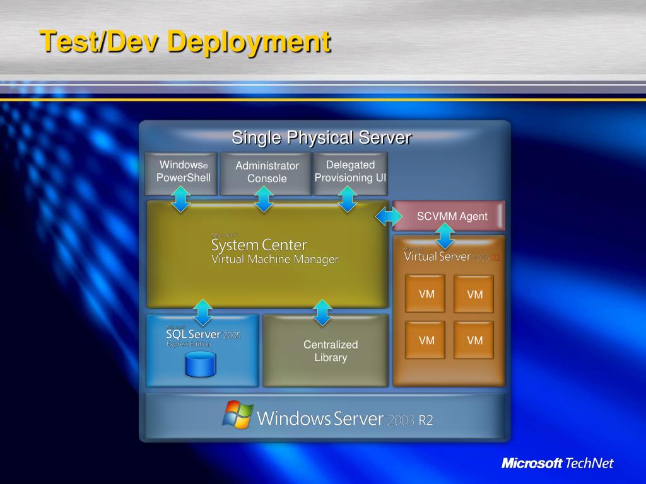Click the 'Virtual Machine Manager' text
This screenshot has width=646, height=484.
275,259
